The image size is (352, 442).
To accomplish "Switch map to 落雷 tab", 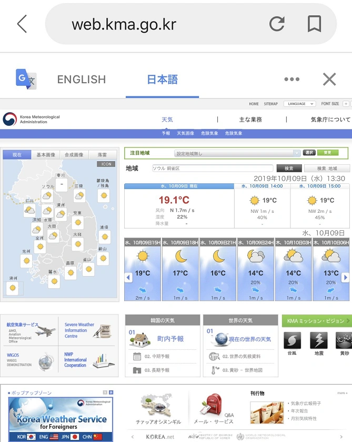I will [x=102, y=154].
